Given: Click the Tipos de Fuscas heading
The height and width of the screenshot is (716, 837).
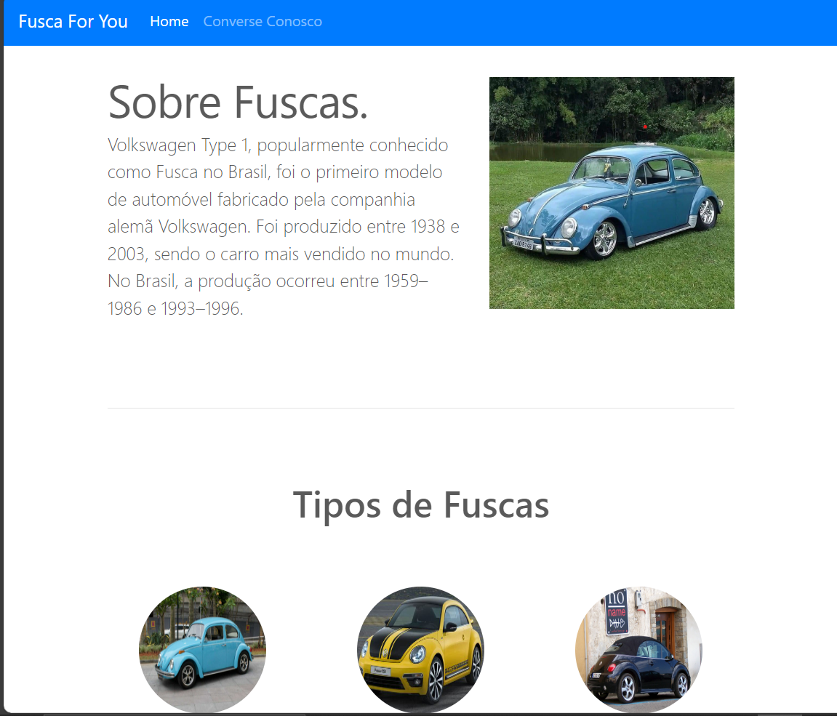Looking at the screenshot, I should tap(420, 504).
